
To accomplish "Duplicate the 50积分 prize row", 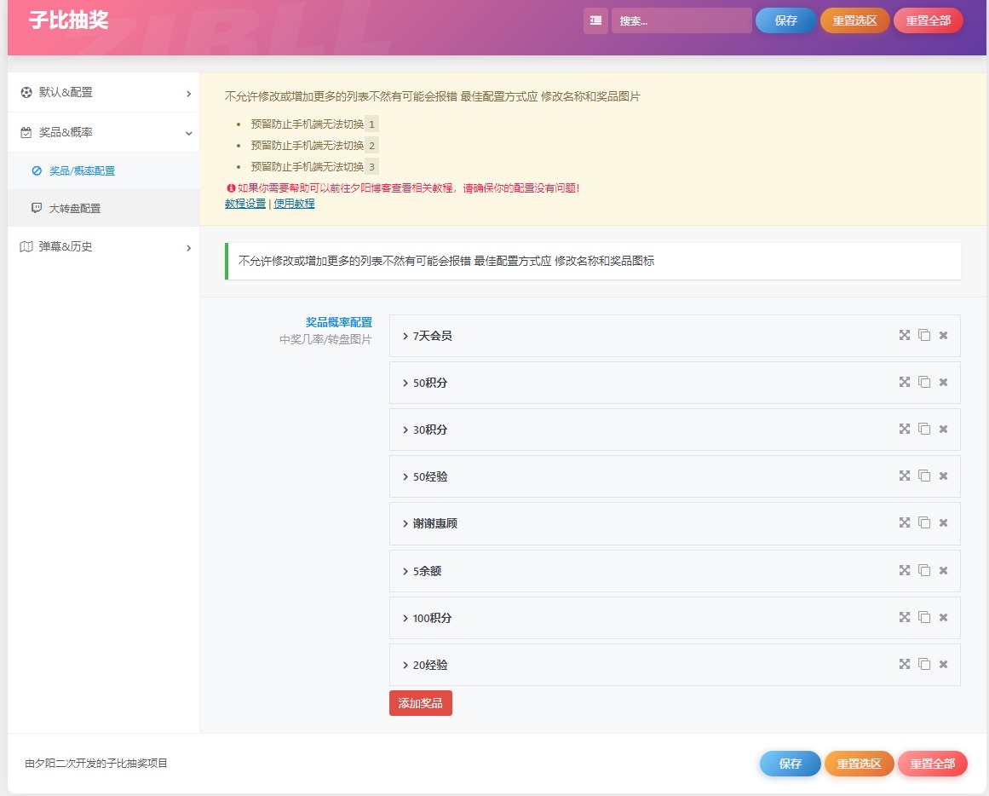I will [924, 382].
